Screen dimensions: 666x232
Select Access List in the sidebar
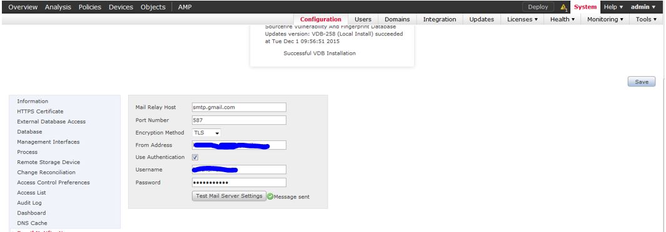(x=31, y=193)
